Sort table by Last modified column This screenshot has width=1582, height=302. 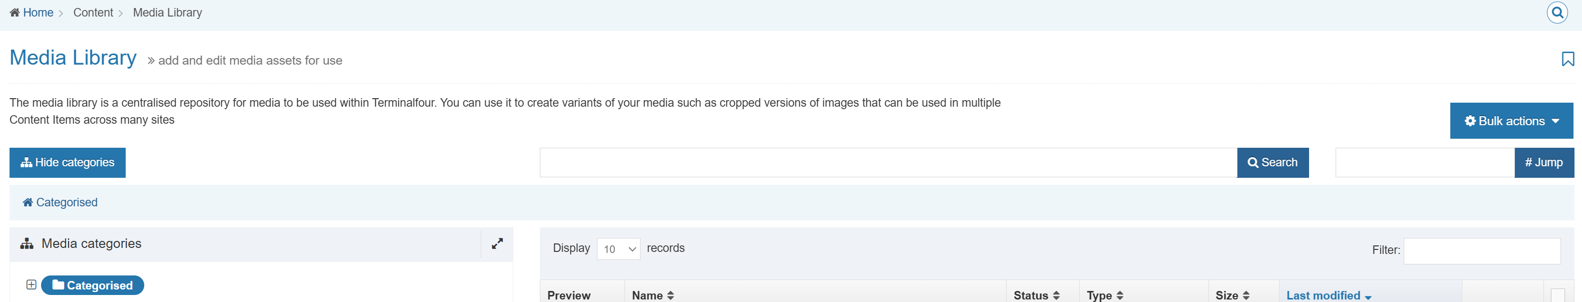(1329, 295)
